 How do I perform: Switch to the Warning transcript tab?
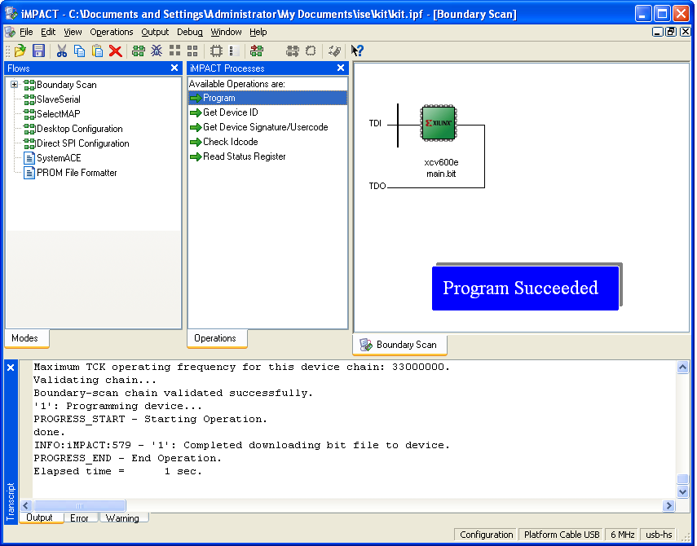122,518
